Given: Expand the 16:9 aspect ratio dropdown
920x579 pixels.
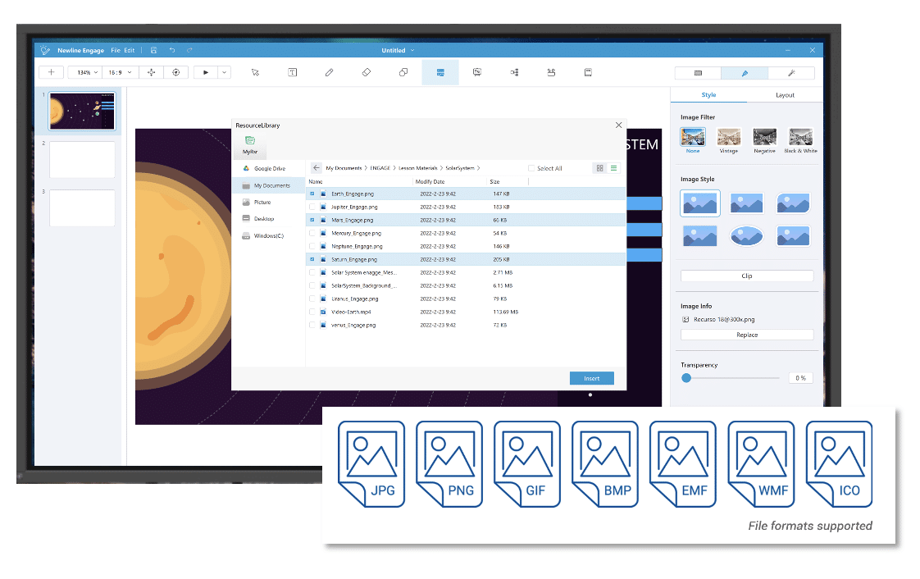Looking at the screenshot, I should (120, 72).
